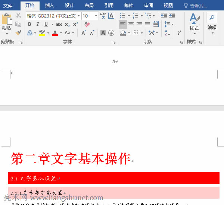Open the Clipboard pane launcher

(x=21, y=42)
